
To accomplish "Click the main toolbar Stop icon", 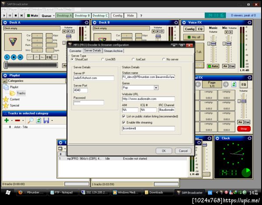I will pyautogui.click(x=16, y=16).
